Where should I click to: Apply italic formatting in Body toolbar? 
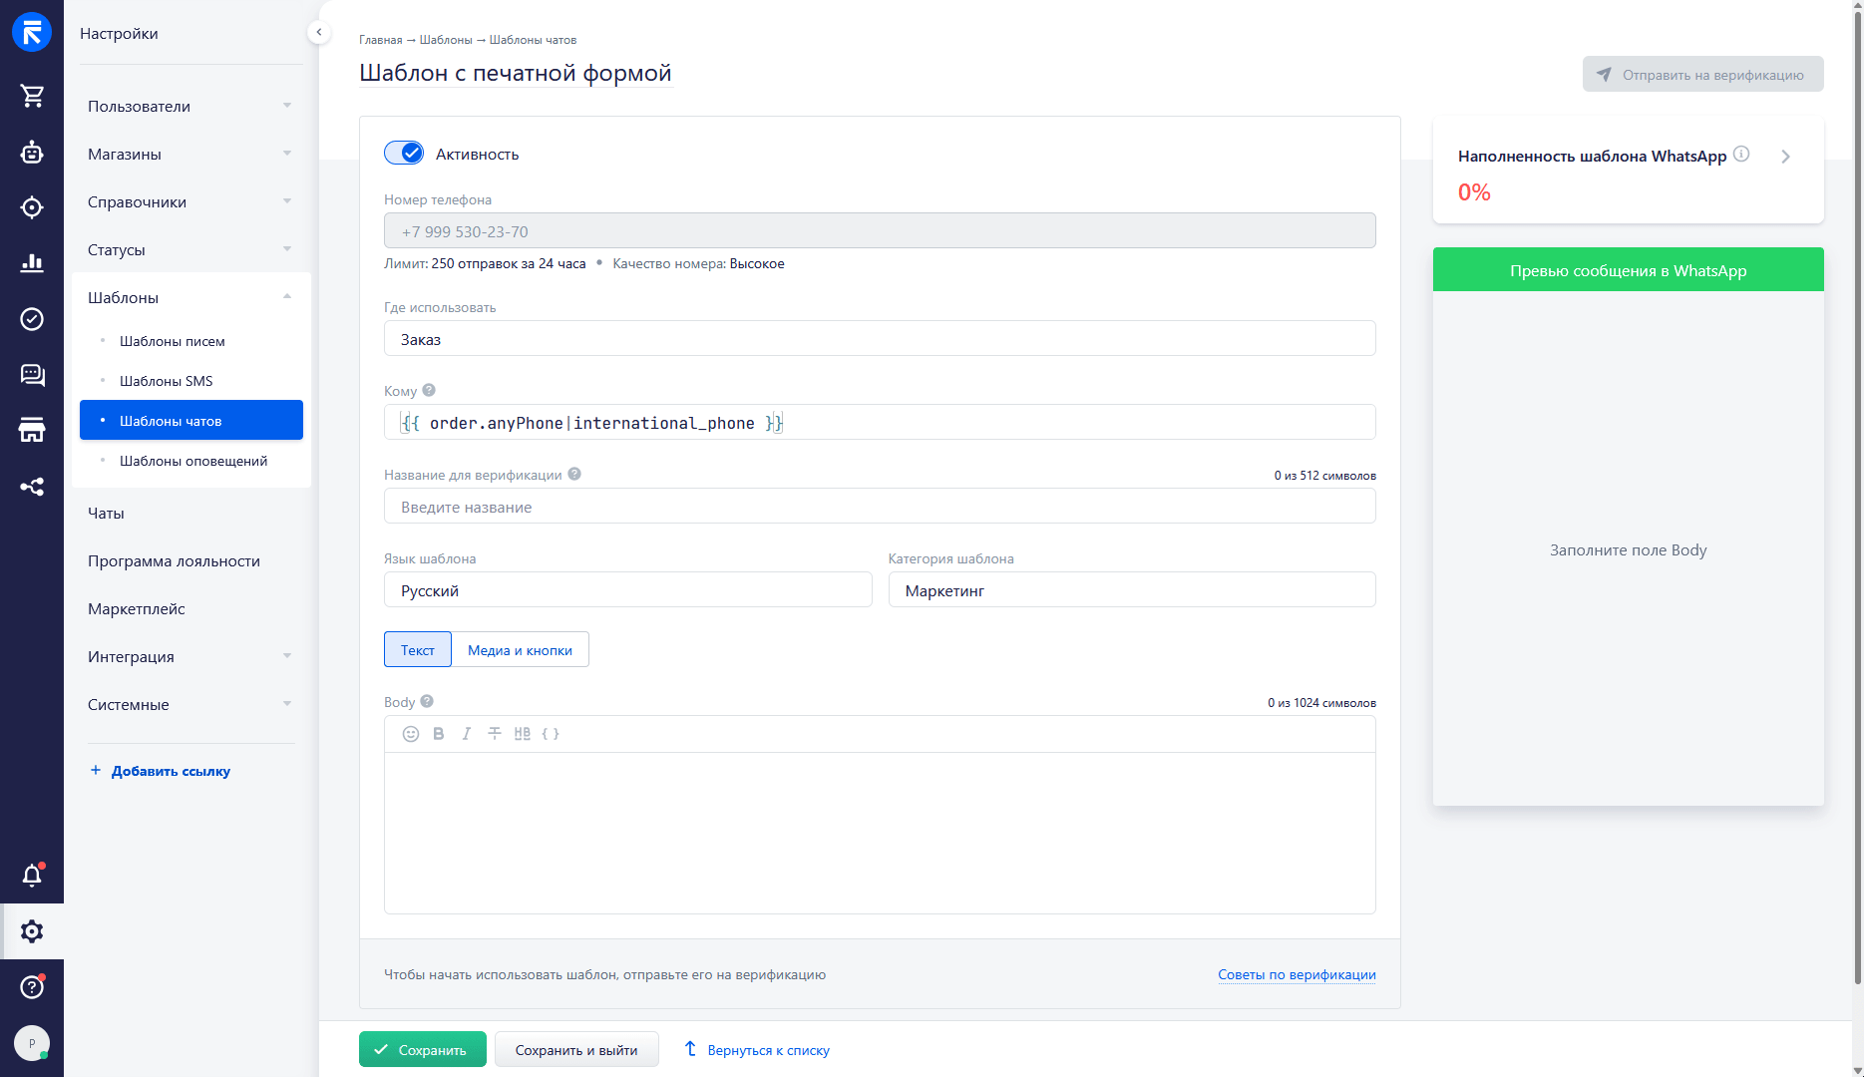[x=467, y=734]
